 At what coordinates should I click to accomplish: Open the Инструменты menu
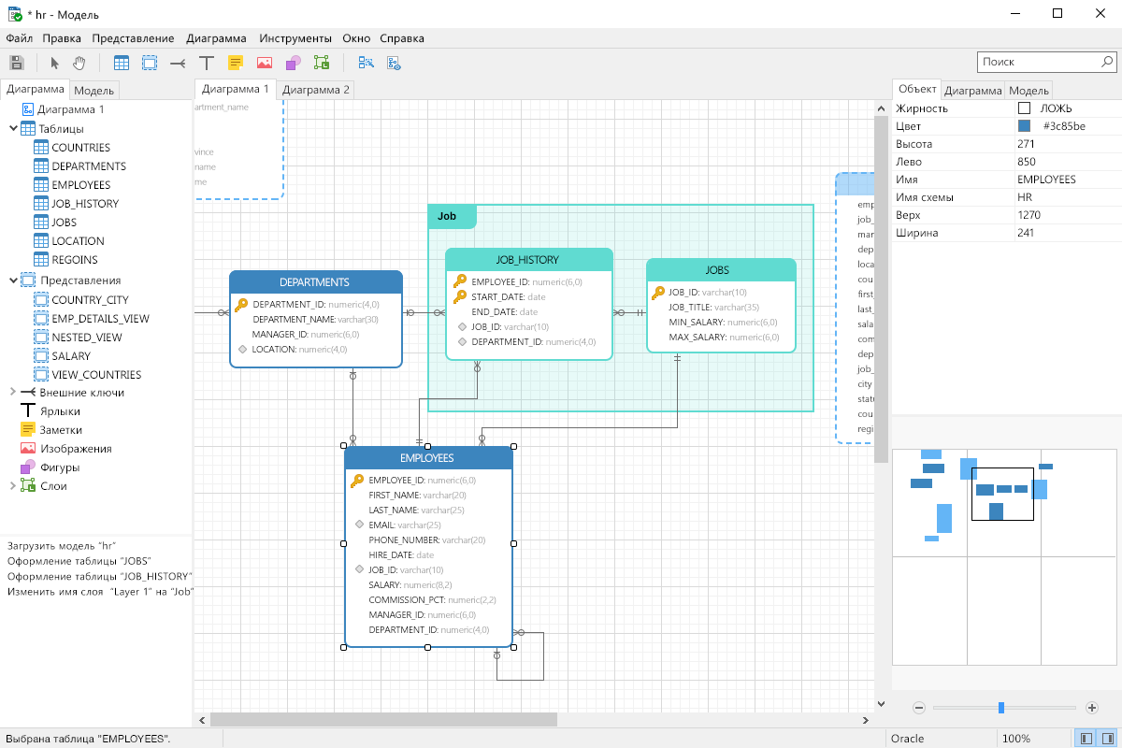point(295,38)
